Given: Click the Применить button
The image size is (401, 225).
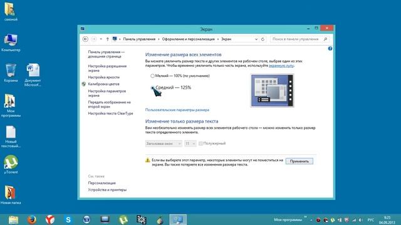Looking at the screenshot, I should (299, 161).
